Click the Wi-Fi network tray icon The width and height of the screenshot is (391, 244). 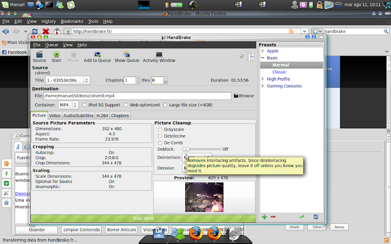(x=338, y=5)
